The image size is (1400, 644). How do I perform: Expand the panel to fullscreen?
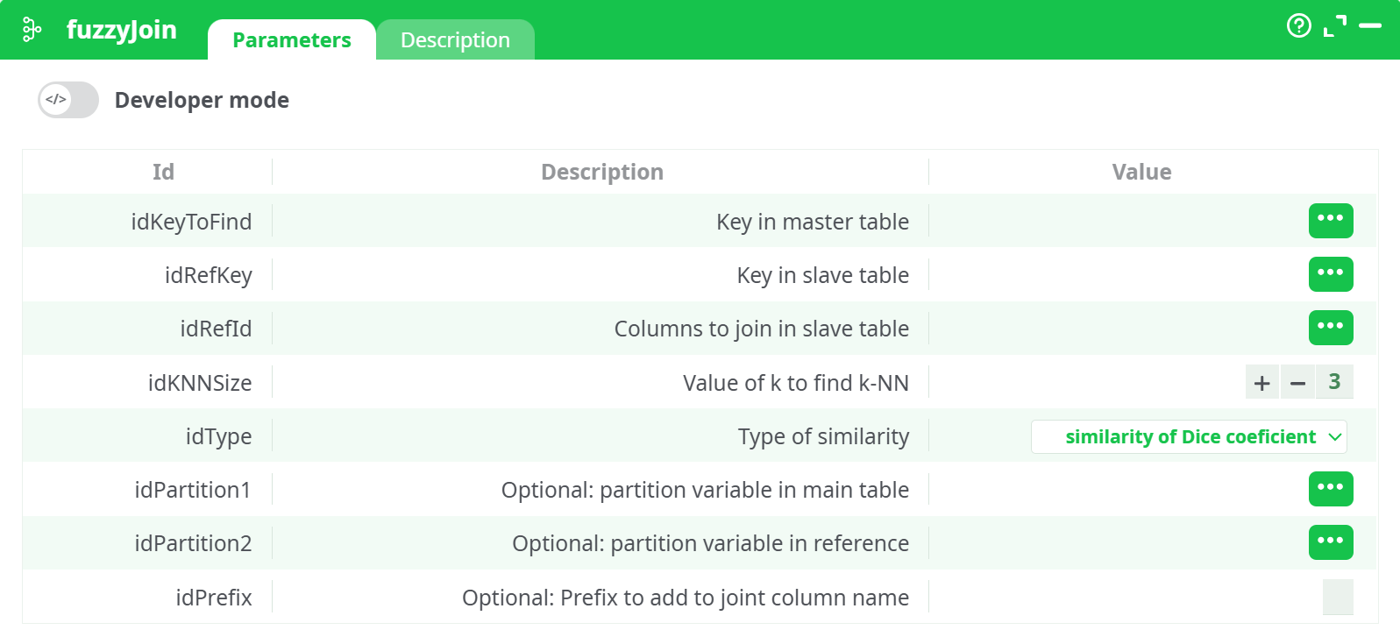click(1334, 26)
